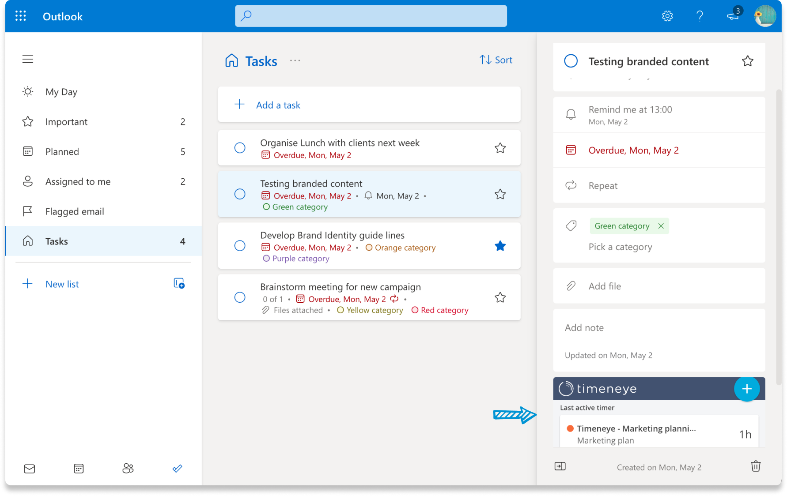This screenshot has height=496, width=787.
Task: Mark task complete in the details pane
Action: pyautogui.click(x=571, y=61)
